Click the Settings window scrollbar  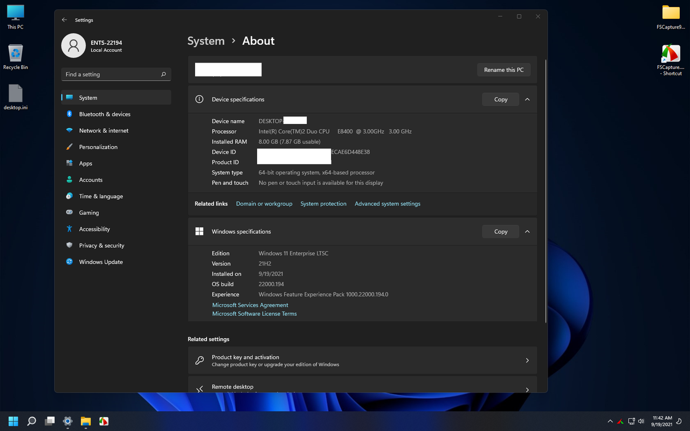[546, 191]
